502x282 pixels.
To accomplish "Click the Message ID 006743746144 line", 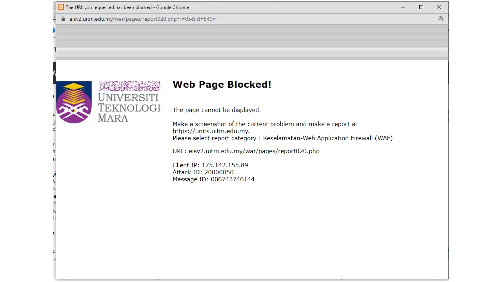I will pyautogui.click(x=213, y=179).
